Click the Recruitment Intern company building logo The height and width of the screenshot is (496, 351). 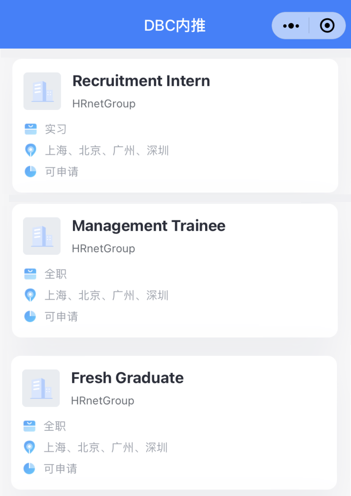coord(42,91)
